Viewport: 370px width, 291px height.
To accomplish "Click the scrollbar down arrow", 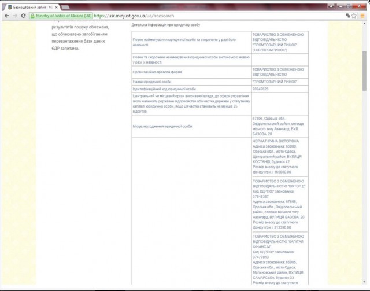I will pos(364,282).
